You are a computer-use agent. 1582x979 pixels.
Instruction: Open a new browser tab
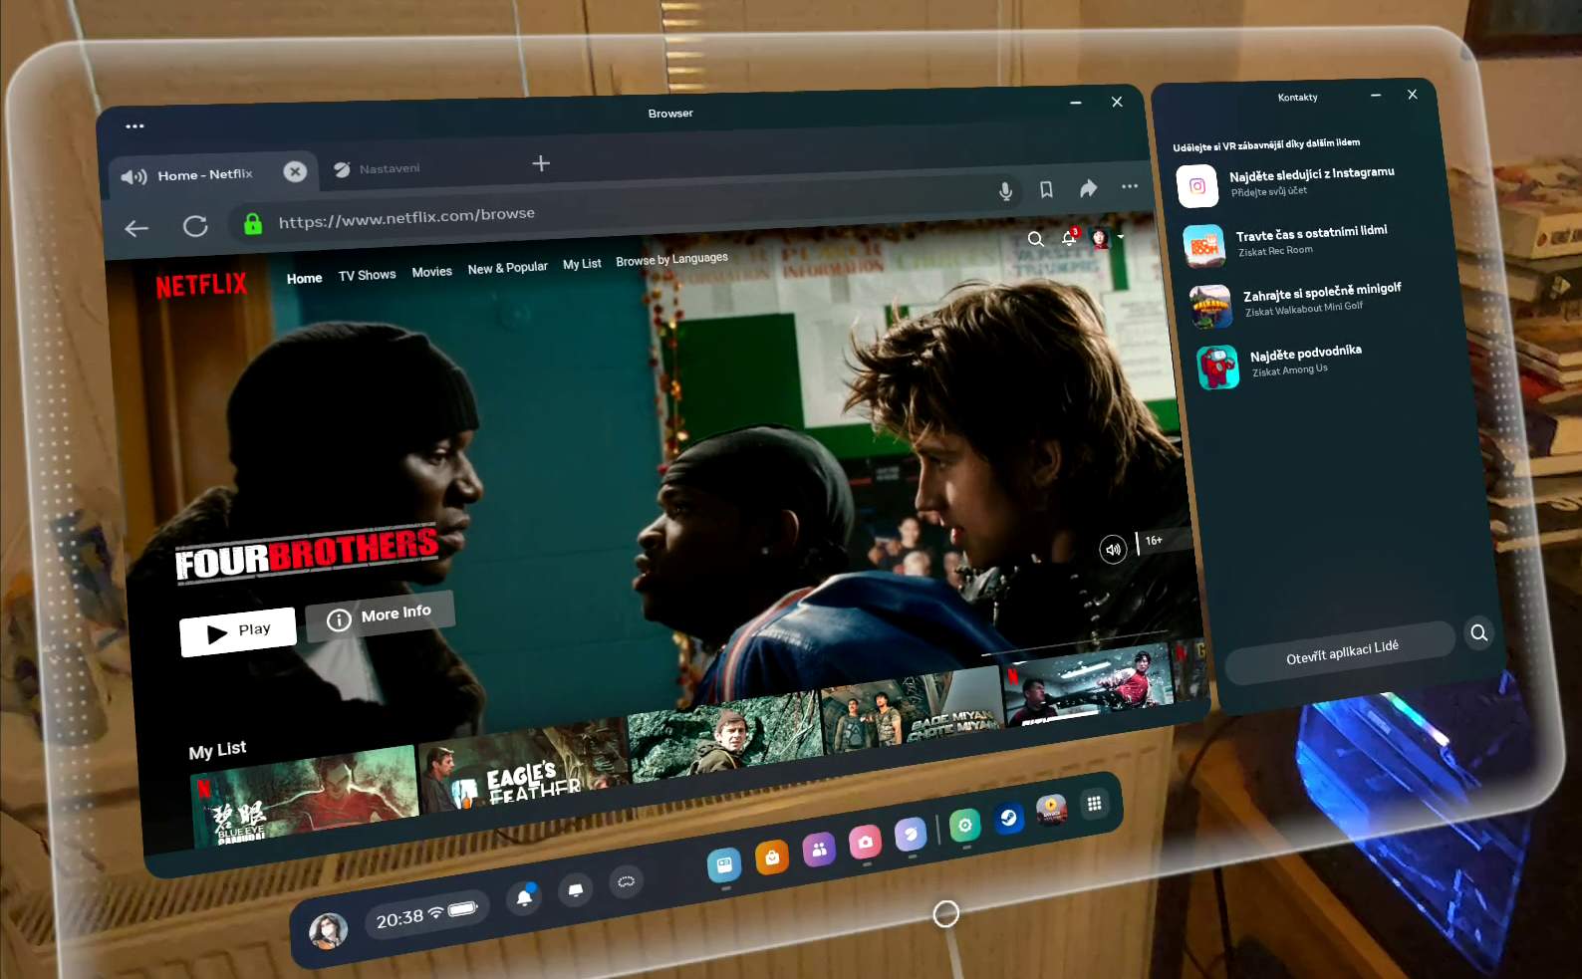541,163
